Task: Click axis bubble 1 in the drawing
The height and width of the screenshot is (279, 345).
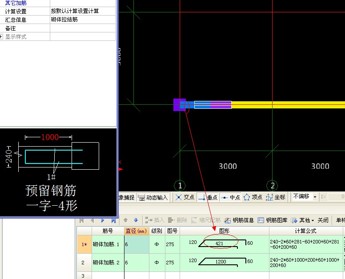Action: 180,186
